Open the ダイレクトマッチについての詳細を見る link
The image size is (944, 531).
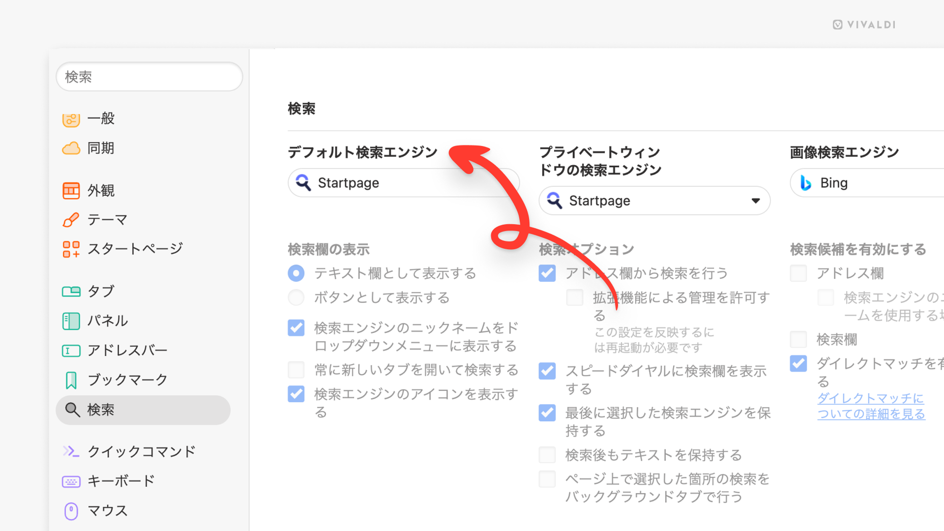click(x=871, y=406)
